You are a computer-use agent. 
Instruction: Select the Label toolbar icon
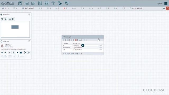[66, 3]
